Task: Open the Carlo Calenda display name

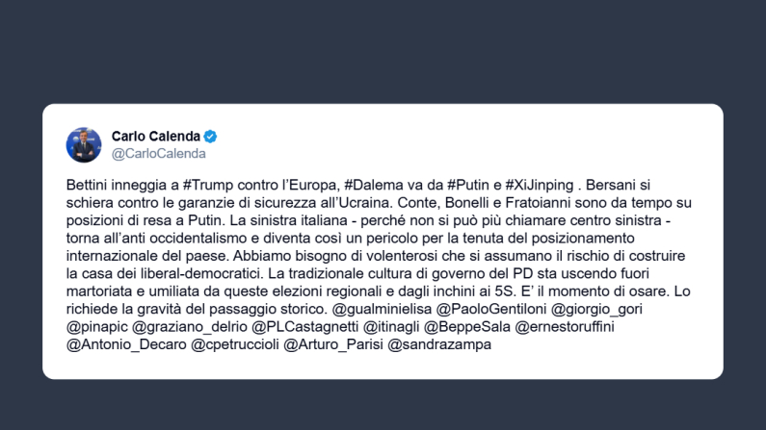Action: pyautogui.click(x=156, y=136)
